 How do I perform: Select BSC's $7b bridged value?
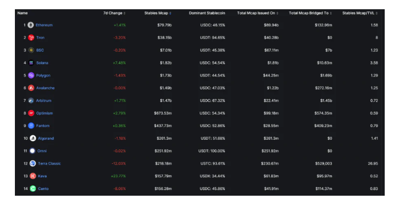click(329, 50)
